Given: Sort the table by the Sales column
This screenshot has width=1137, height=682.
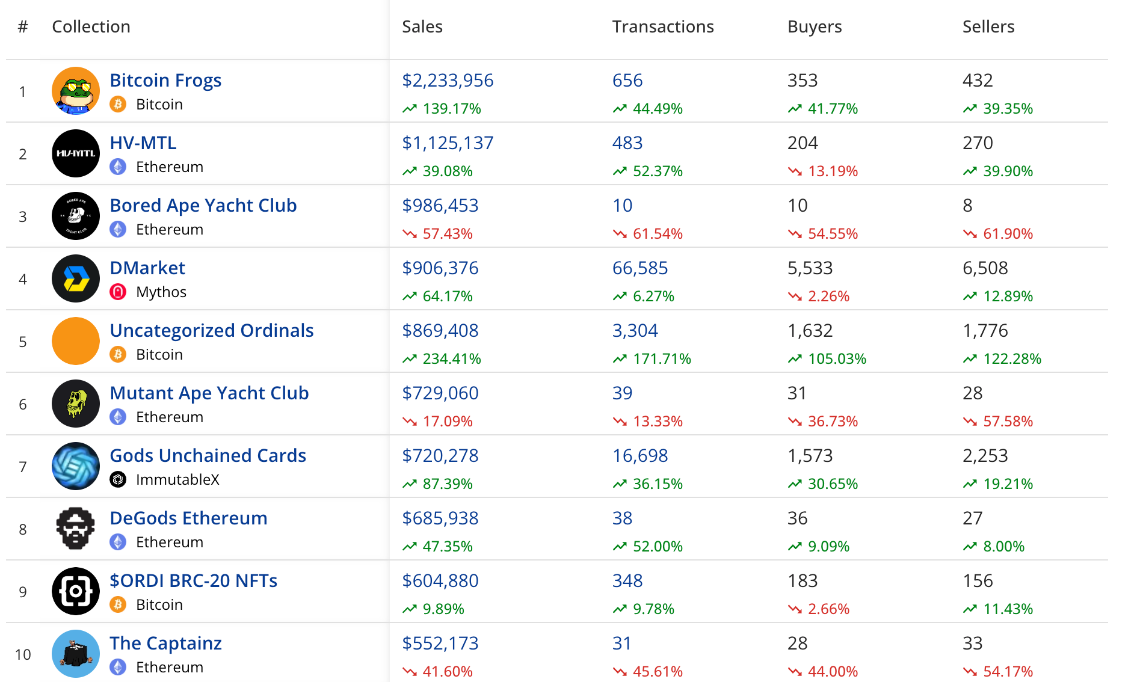Looking at the screenshot, I should pos(422,26).
